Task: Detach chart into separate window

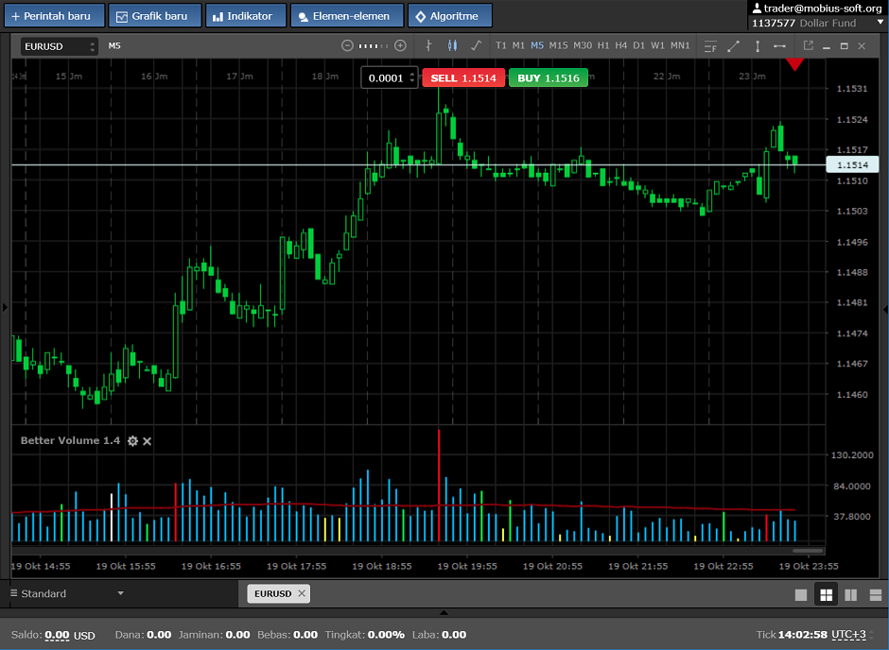Action: (809, 45)
